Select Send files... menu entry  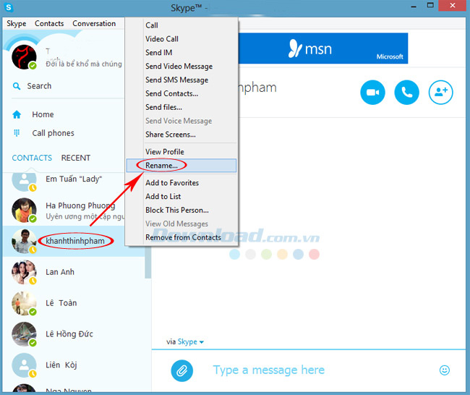click(181, 107)
